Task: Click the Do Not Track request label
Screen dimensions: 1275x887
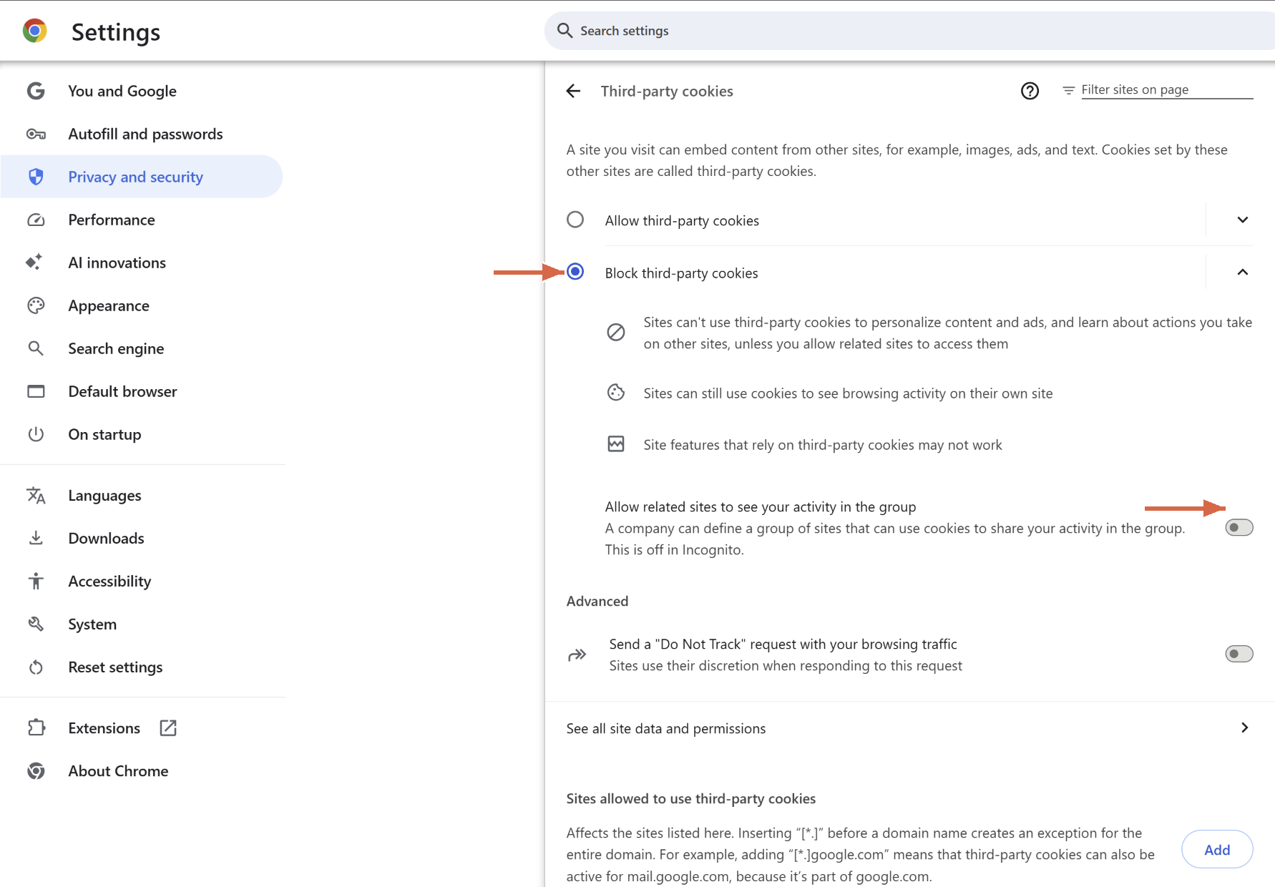Action: tap(783, 644)
